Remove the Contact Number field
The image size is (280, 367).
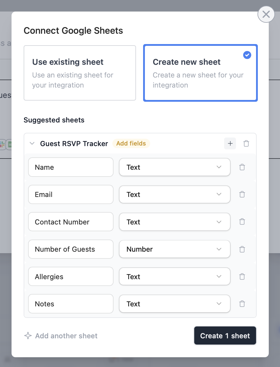pos(242,222)
